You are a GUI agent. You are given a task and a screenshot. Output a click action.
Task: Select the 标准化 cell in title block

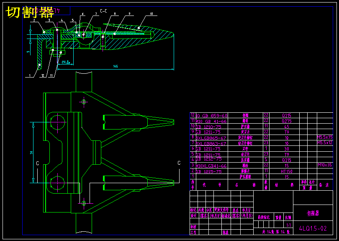(226, 216)
